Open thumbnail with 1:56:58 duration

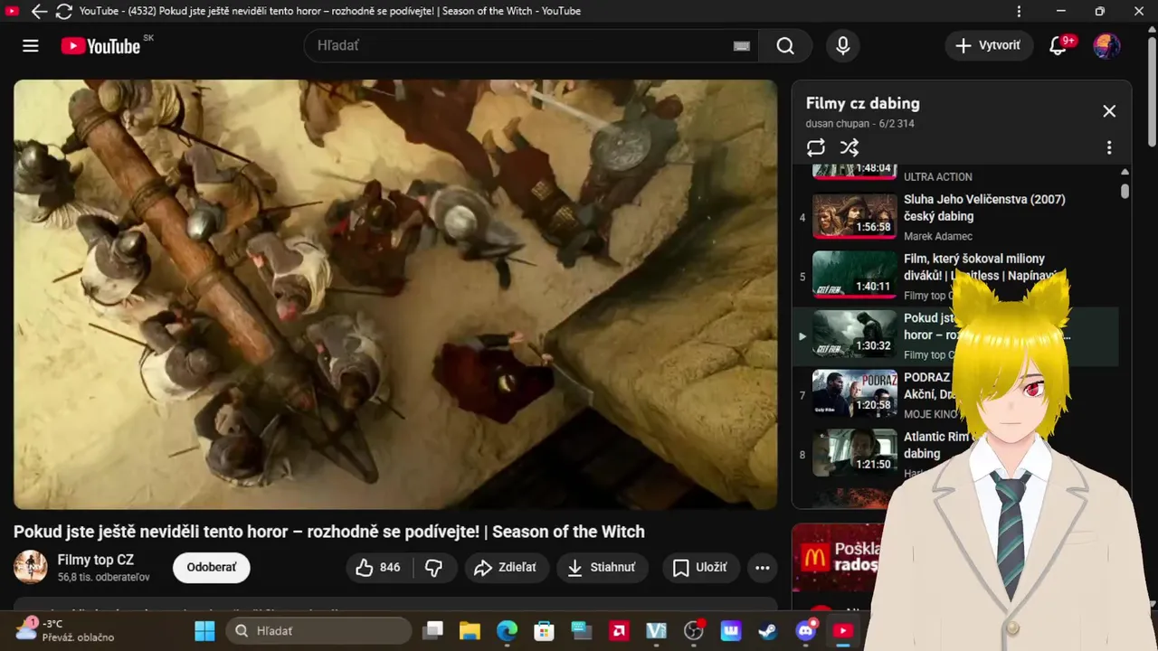coord(854,217)
